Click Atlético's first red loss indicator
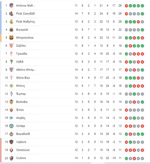The height and width of the screenshot is (164, 150). tap(126, 6)
